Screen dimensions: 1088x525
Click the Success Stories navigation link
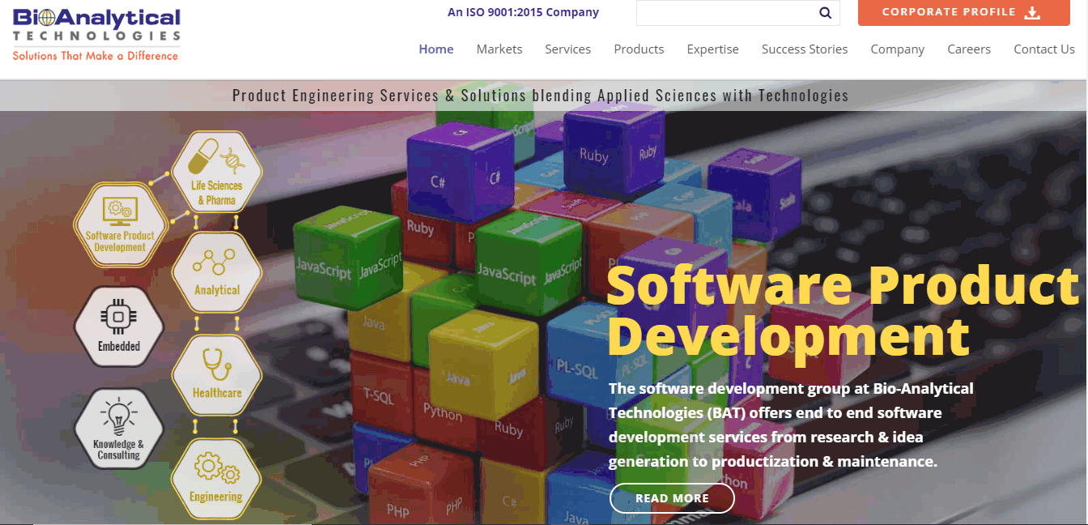pos(804,49)
